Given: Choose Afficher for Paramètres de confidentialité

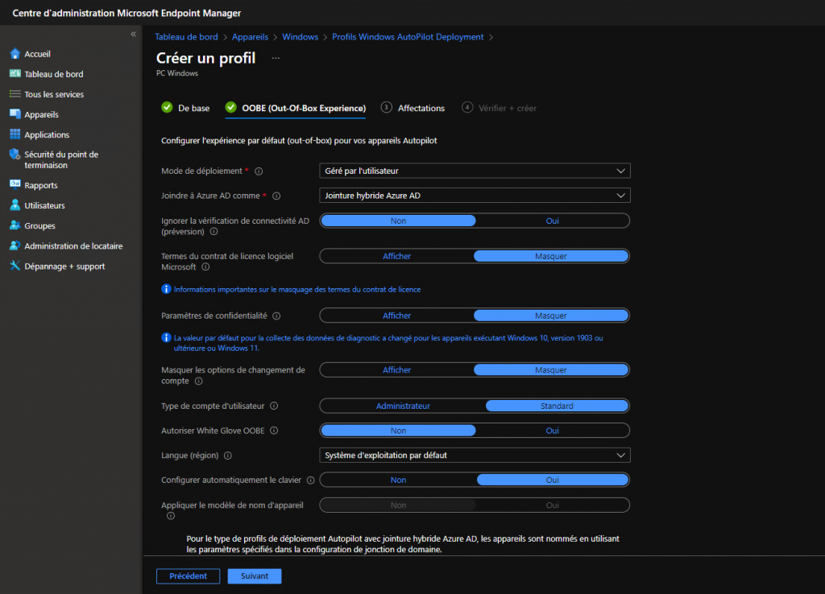Looking at the screenshot, I should (x=396, y=316).
